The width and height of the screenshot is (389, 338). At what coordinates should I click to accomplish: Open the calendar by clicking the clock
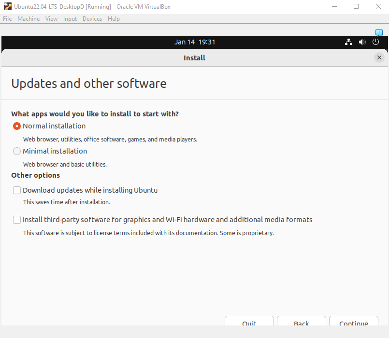tap(195, 42)
